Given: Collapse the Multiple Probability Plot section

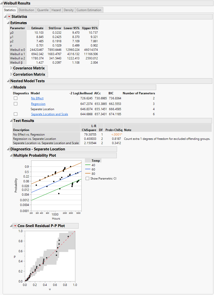Looking at the screenshot, I should coord(11,155).
